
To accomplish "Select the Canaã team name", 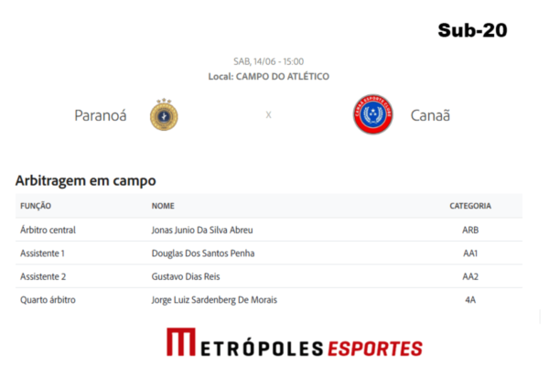I will coord(430,115).
